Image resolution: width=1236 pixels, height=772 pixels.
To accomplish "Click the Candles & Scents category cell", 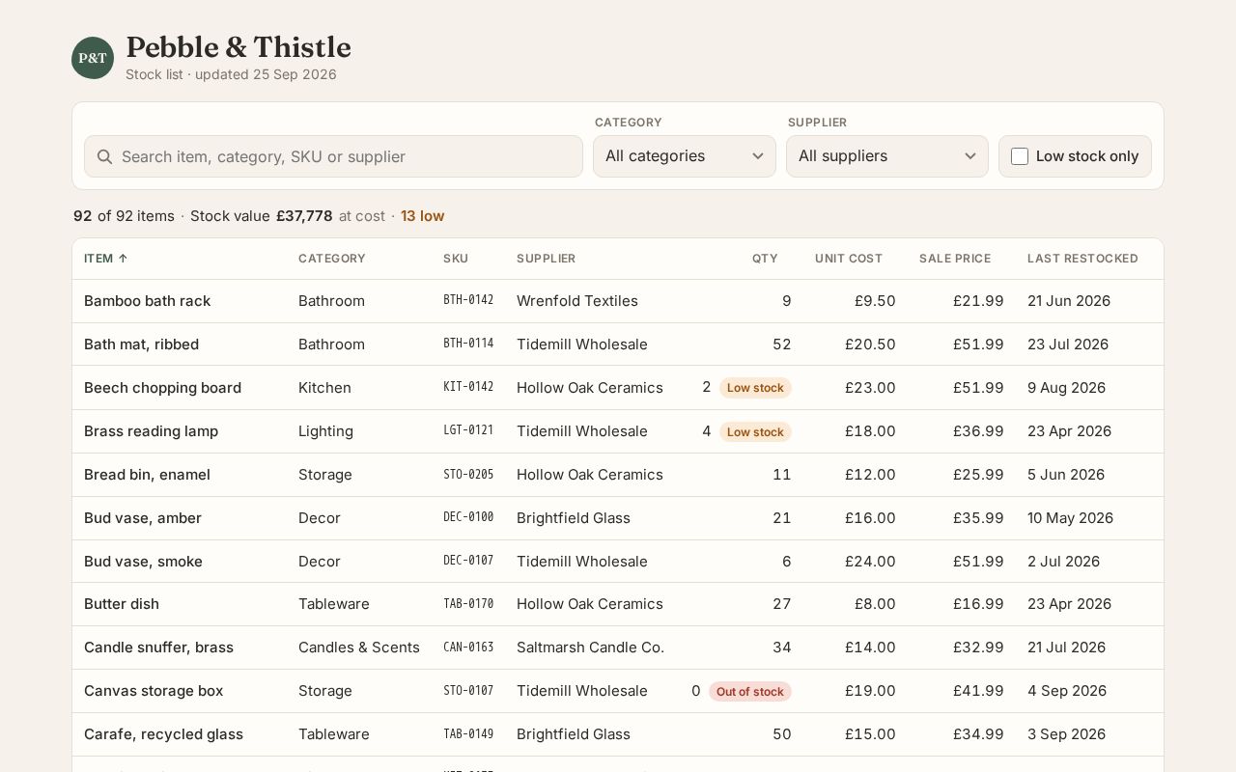I will pyautogui.click(x=359, y=648).
